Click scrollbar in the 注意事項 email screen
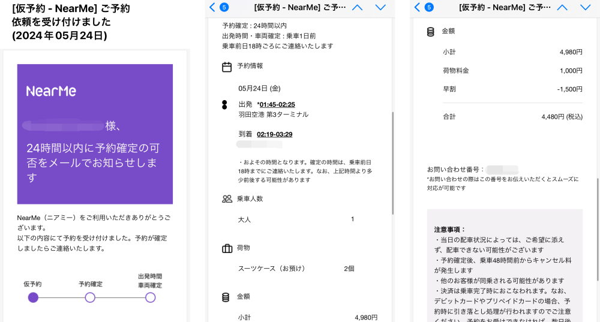Screen dimensions: 600x322 [x=598, y=230]
